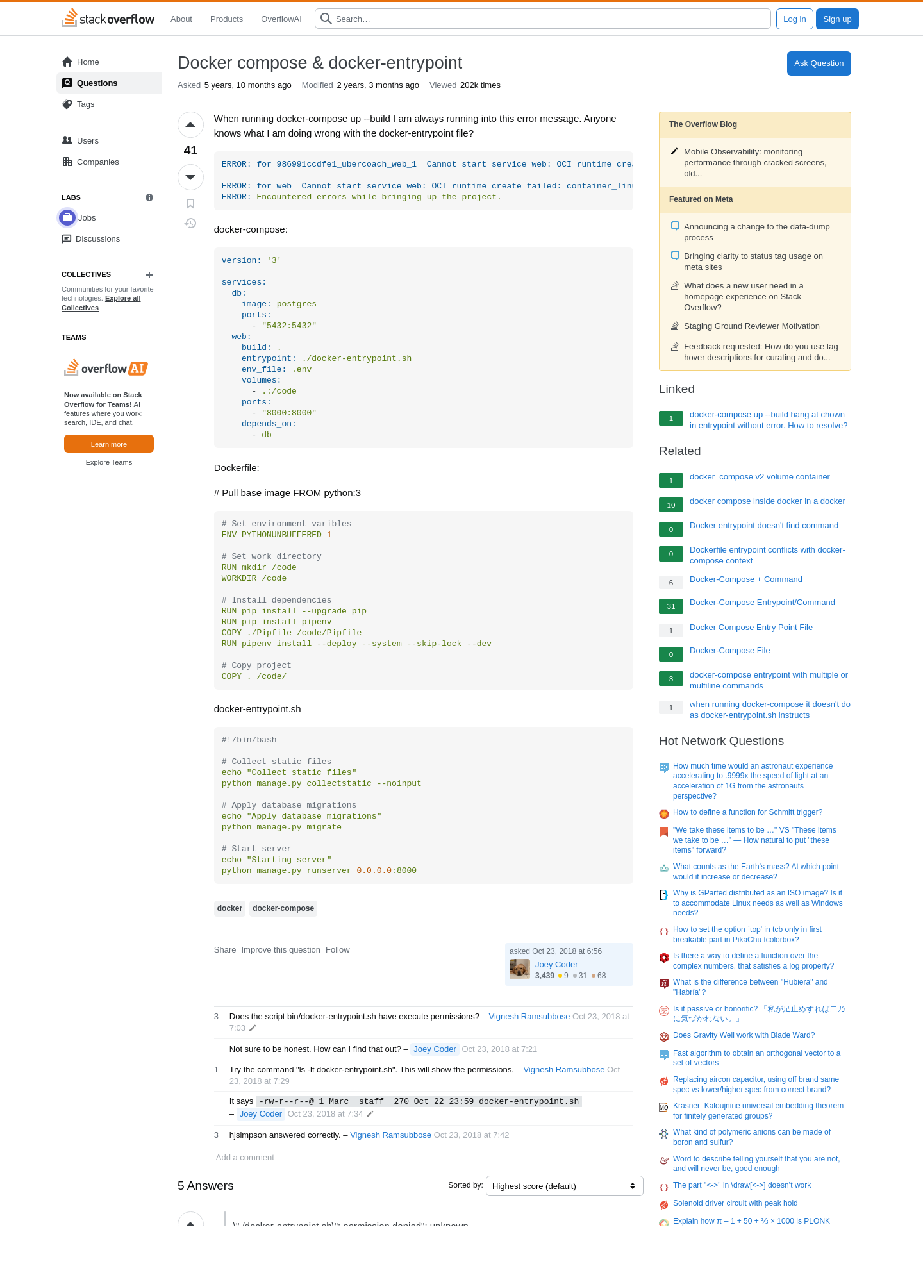
Task: Open Users in the sidebar
Action: [109, 140]
